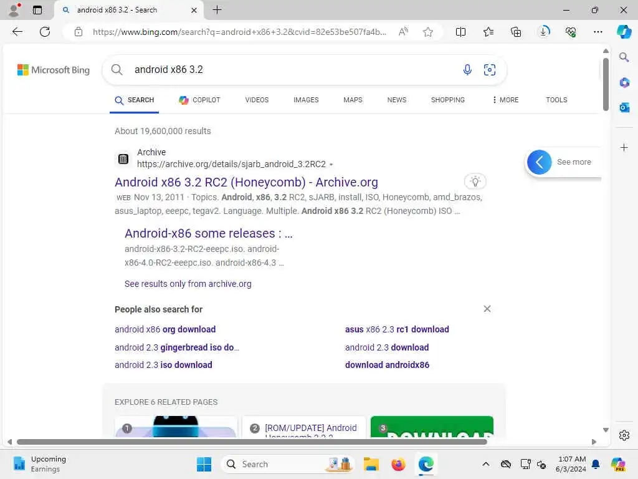Search download androidx86 suggestion
The height and width of the screenshot is (479, 638).
tap(387, 365)
